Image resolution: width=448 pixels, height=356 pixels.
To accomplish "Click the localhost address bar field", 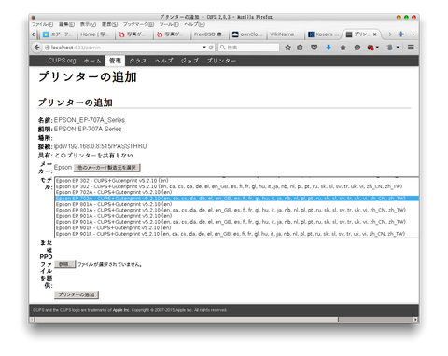I will click(123, 48).
